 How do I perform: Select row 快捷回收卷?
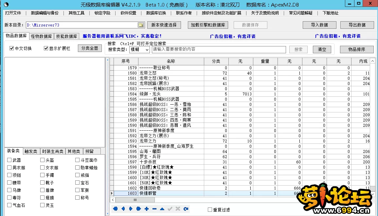click(x=240, y=188)
